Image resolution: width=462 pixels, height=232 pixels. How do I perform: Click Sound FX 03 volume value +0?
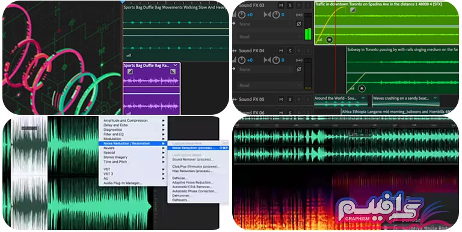[250, 14]
